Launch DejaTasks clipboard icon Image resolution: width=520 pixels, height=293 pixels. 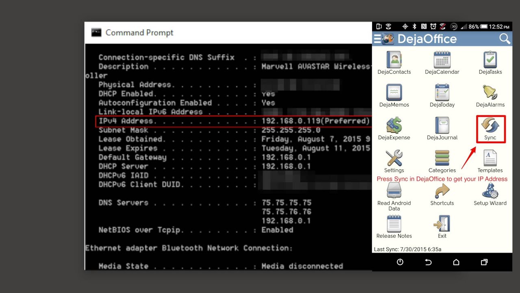pos(490,60)
